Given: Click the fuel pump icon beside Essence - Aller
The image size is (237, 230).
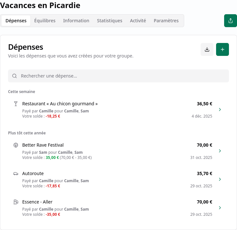Looking at the screenshot, I should click(16, 202).
